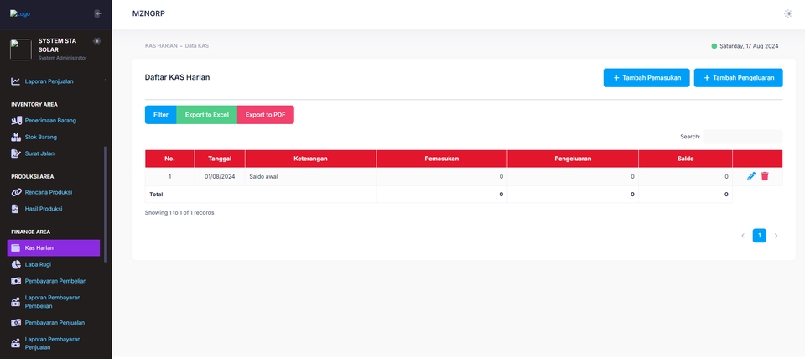Open user settings gear icon
This screenshot has width=805, height=359.
(x=97, y=40)
